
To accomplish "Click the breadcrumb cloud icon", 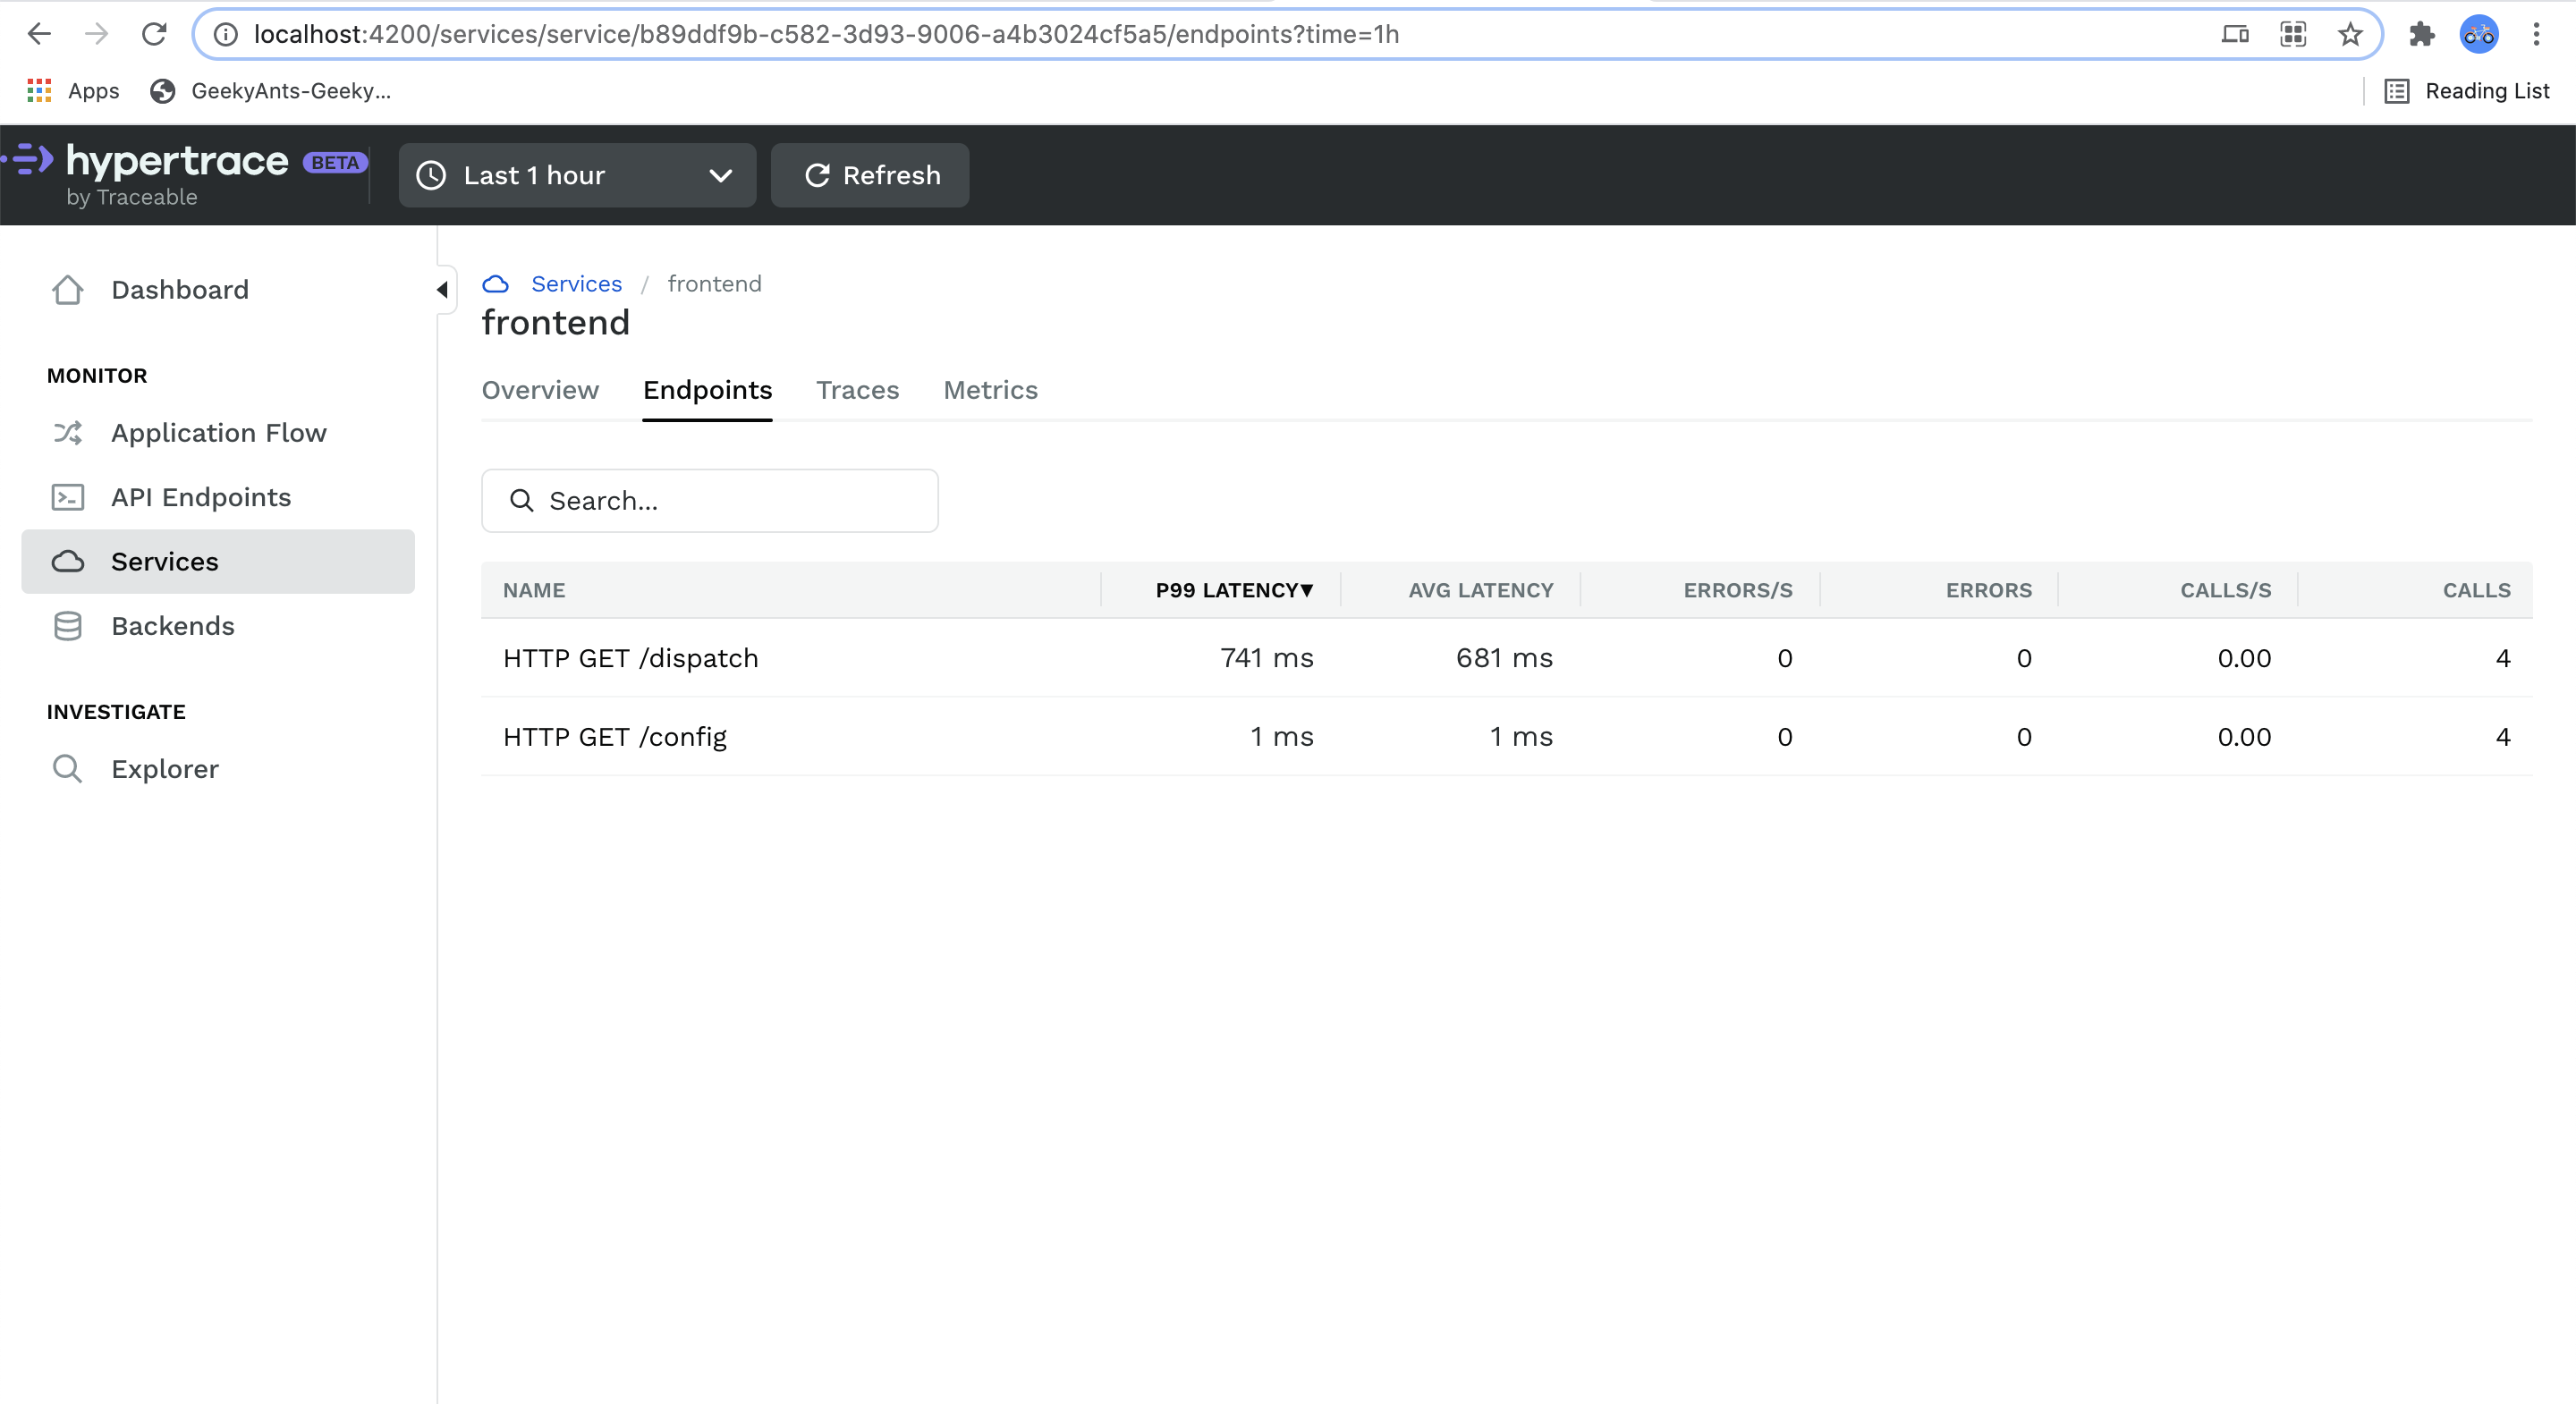I will (x=495, y=284).
